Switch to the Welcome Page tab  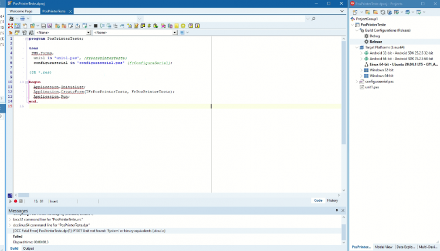[x=21, y=11]
